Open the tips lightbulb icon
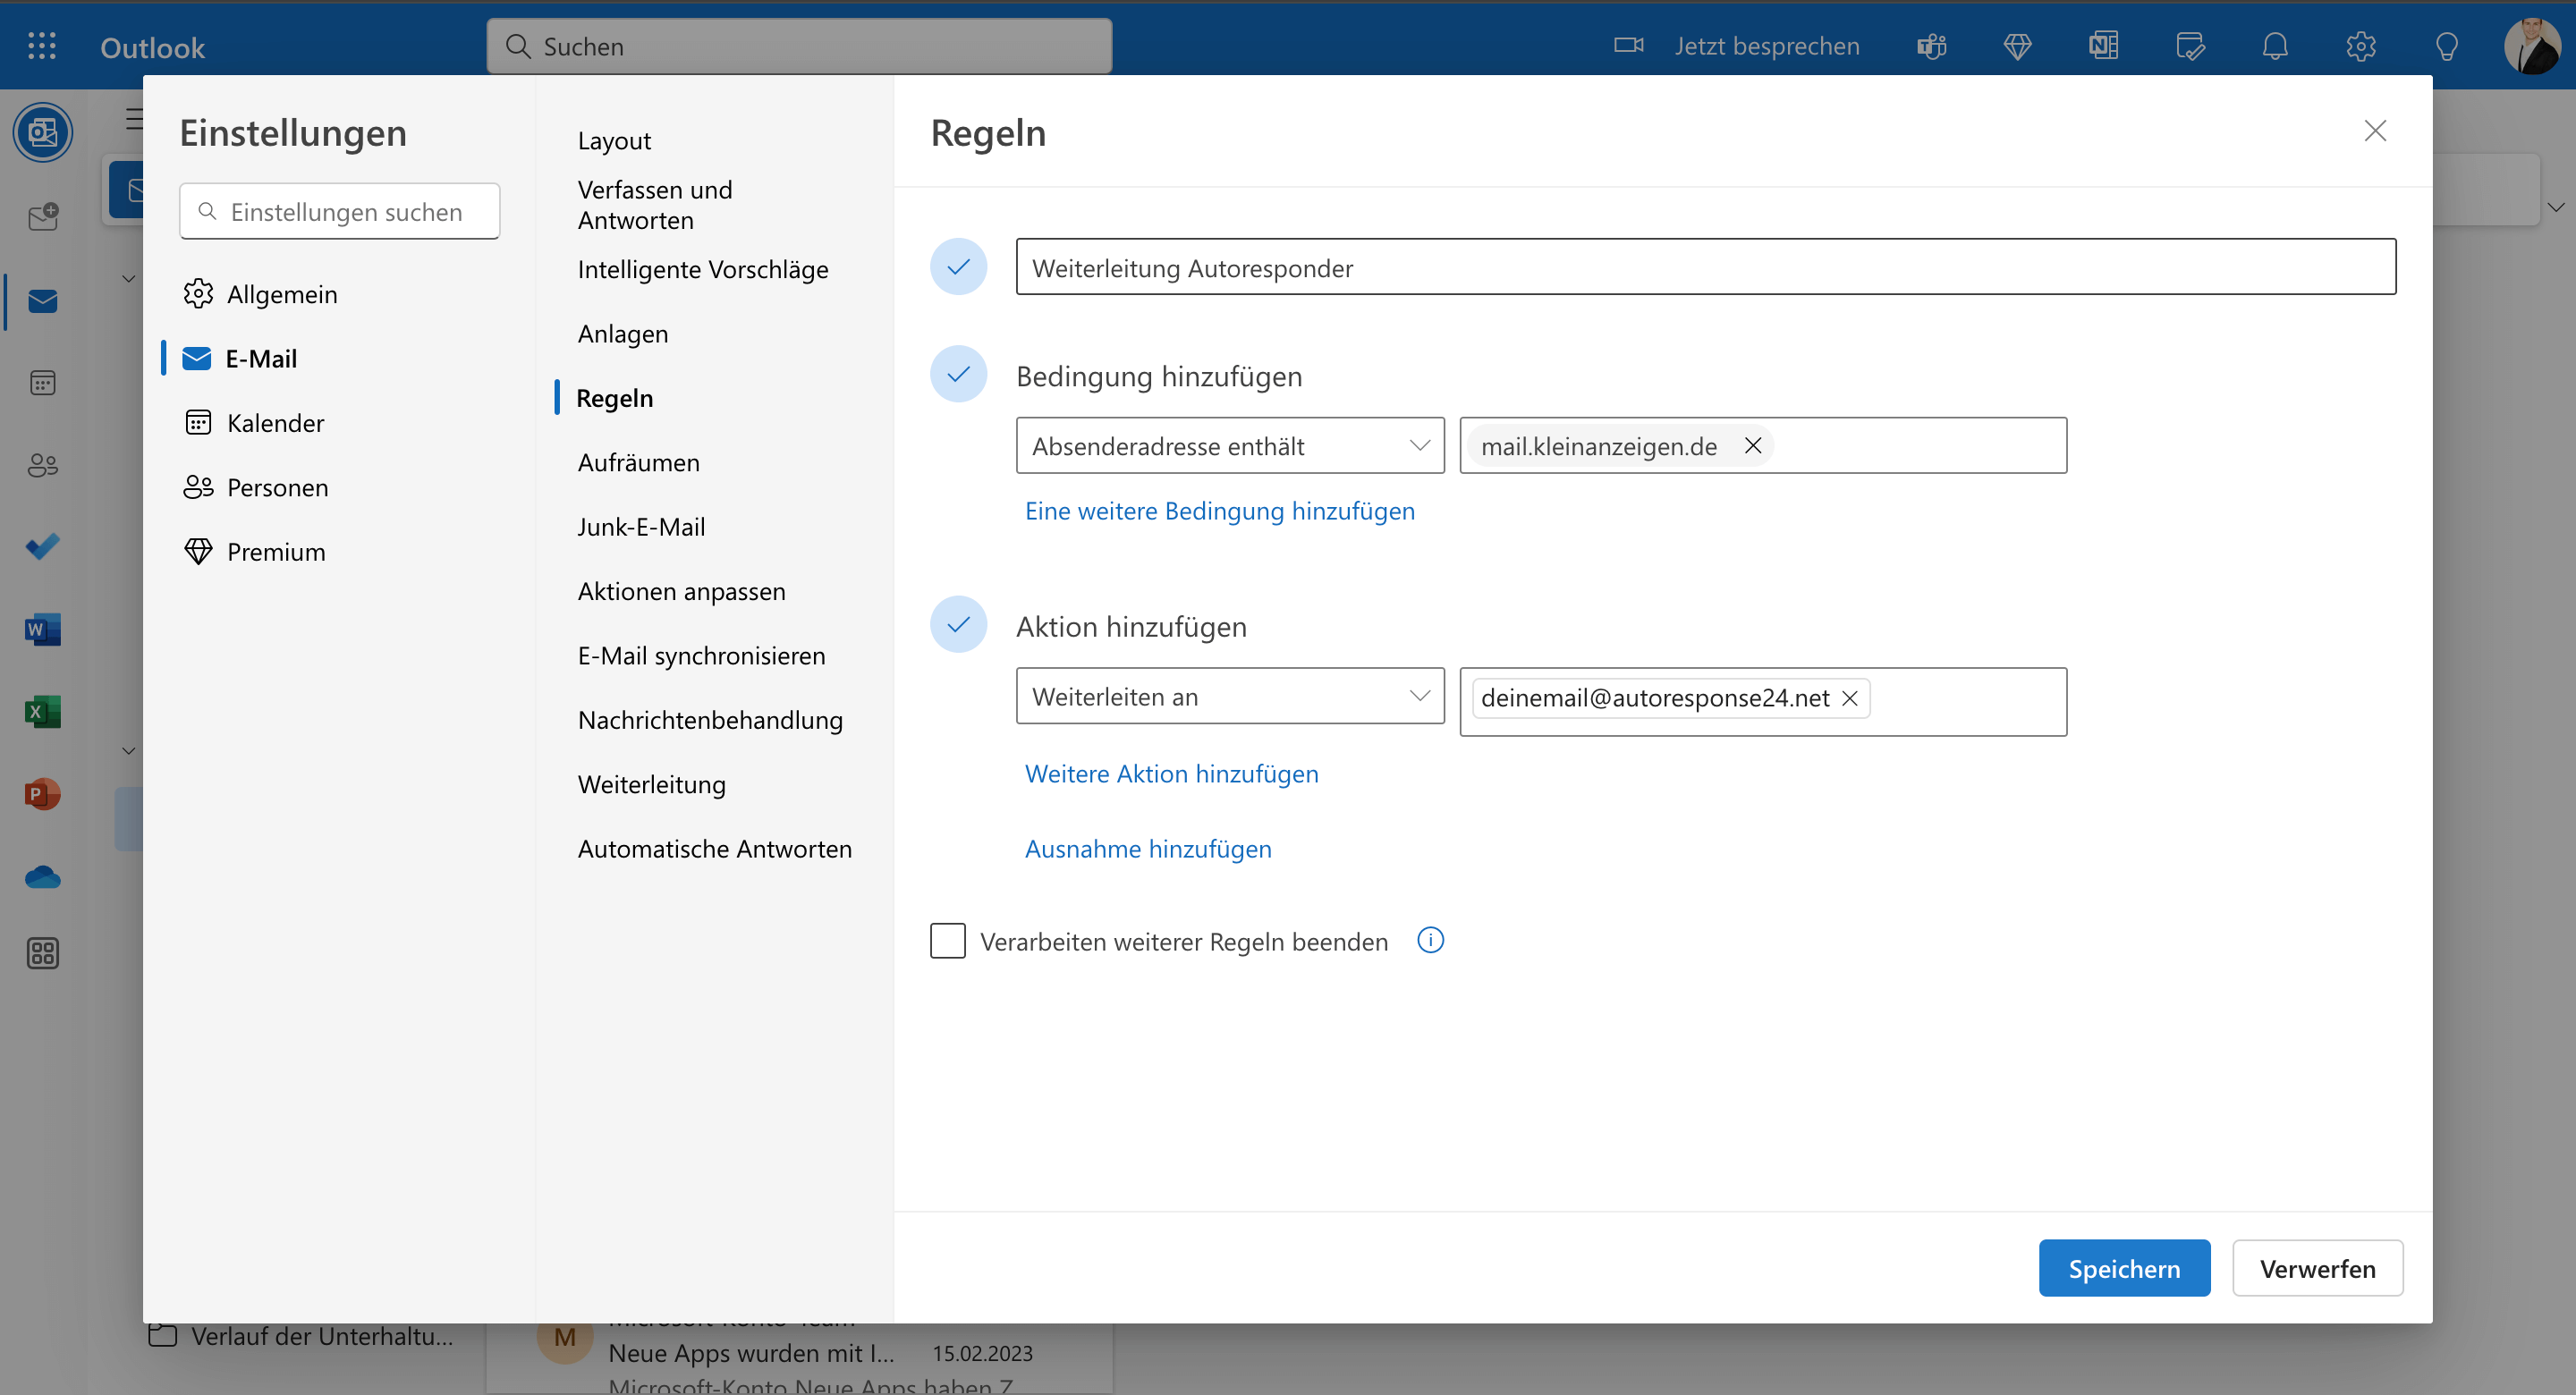 click(2447, 46)
